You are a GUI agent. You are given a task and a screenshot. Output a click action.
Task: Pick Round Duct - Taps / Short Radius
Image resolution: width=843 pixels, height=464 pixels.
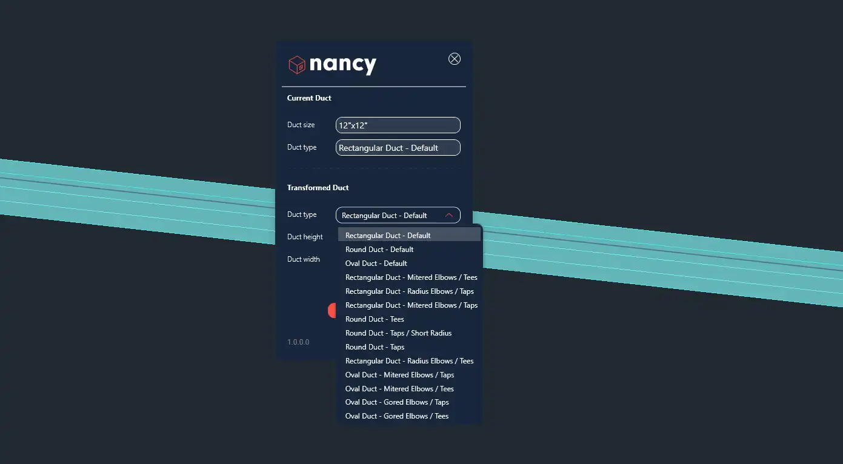pyautogui.click(x=398, y=333)
